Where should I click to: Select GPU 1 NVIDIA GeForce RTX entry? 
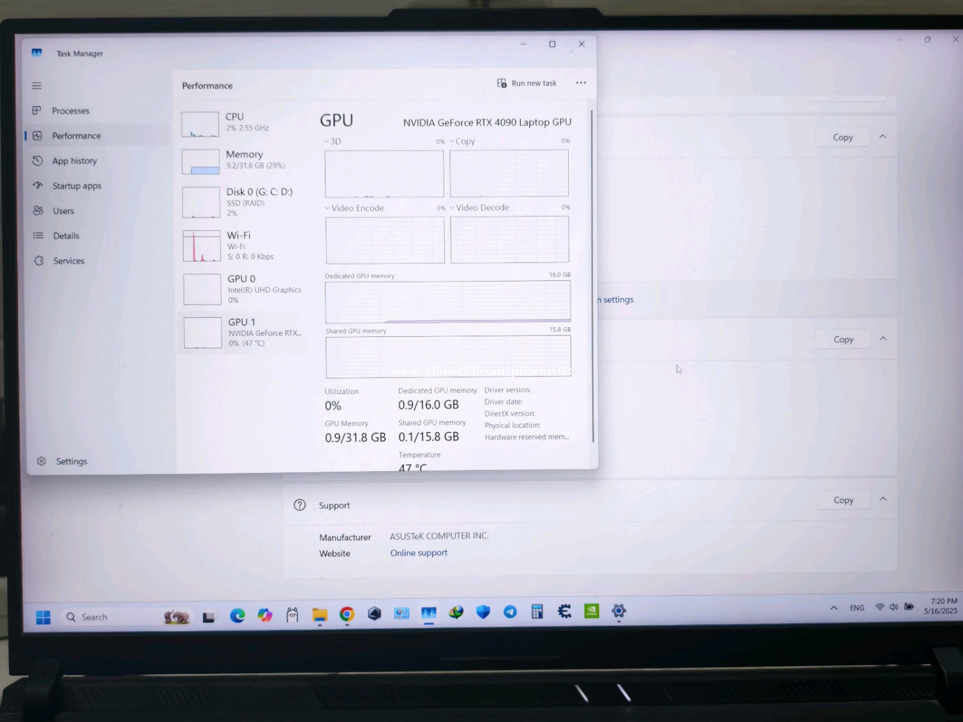coord(241,332)
